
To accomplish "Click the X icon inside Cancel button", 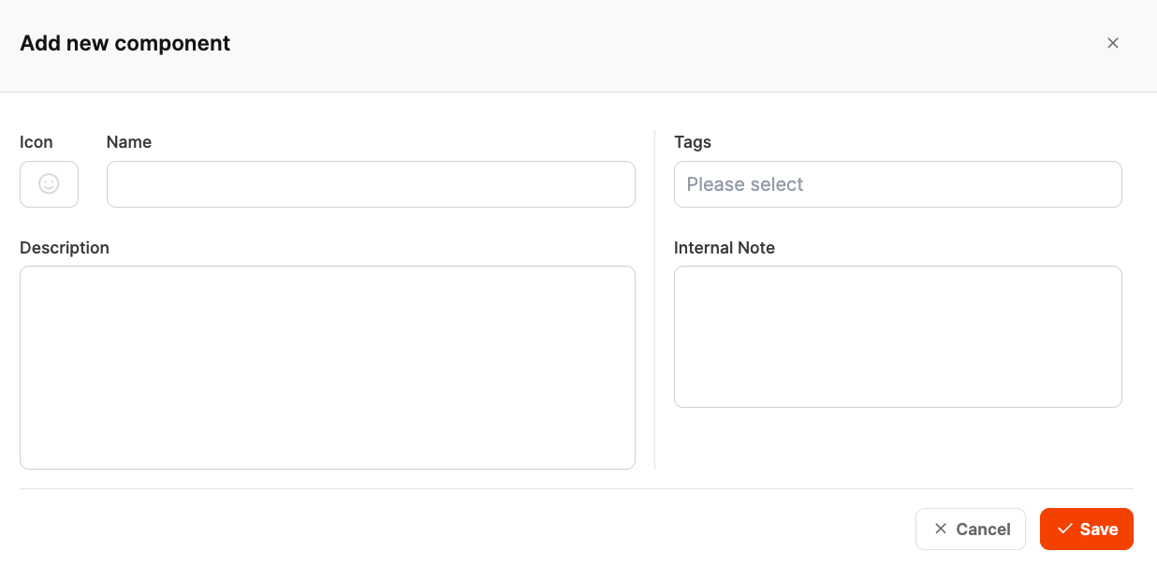I will pos(941,529).
